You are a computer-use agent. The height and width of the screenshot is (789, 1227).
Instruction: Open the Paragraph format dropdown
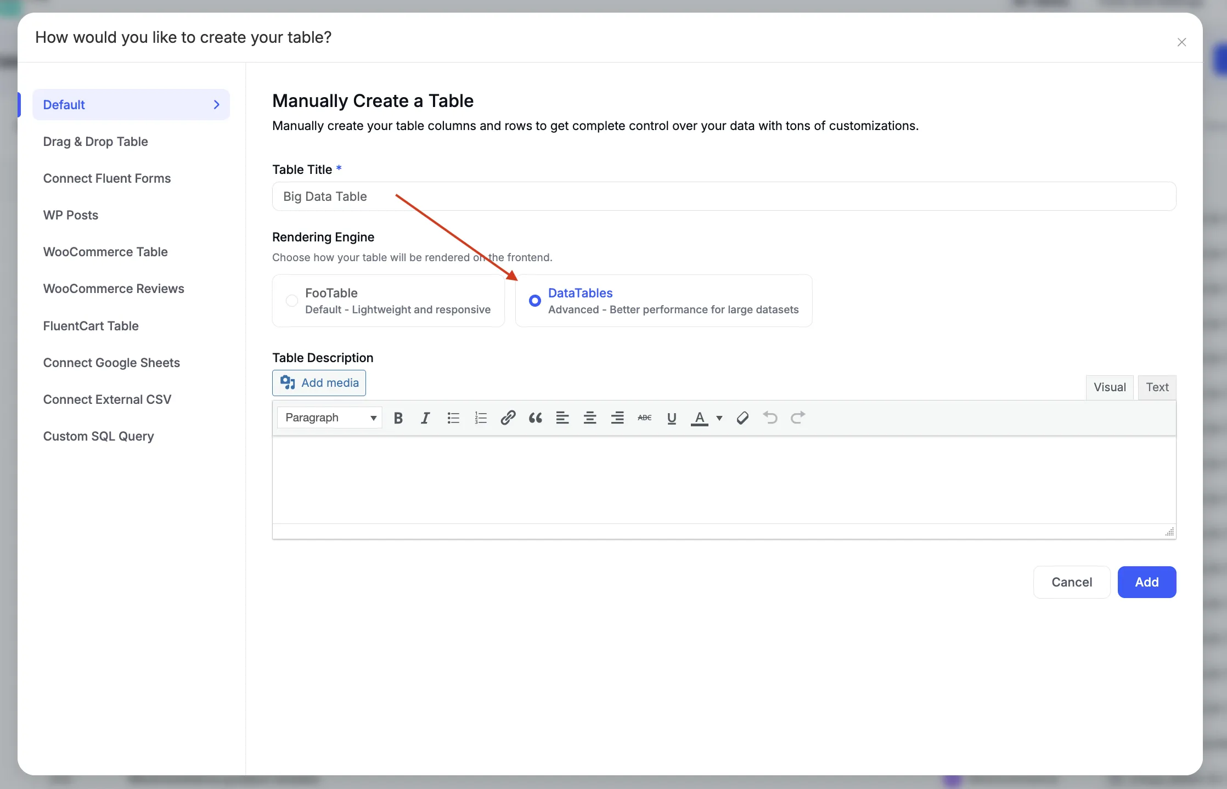329,418
